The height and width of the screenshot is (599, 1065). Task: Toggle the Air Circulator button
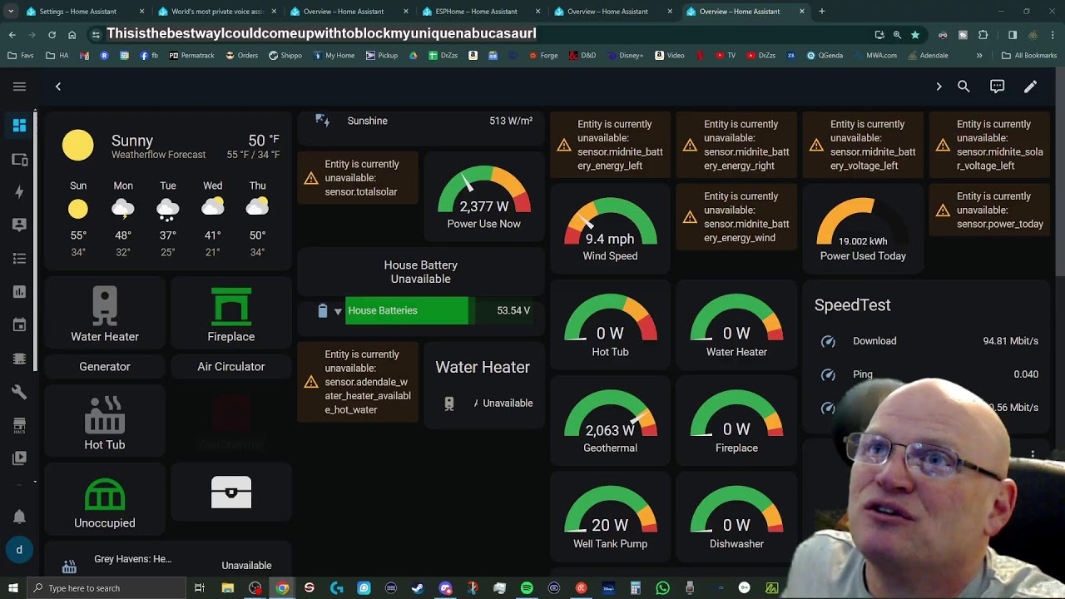231,366
